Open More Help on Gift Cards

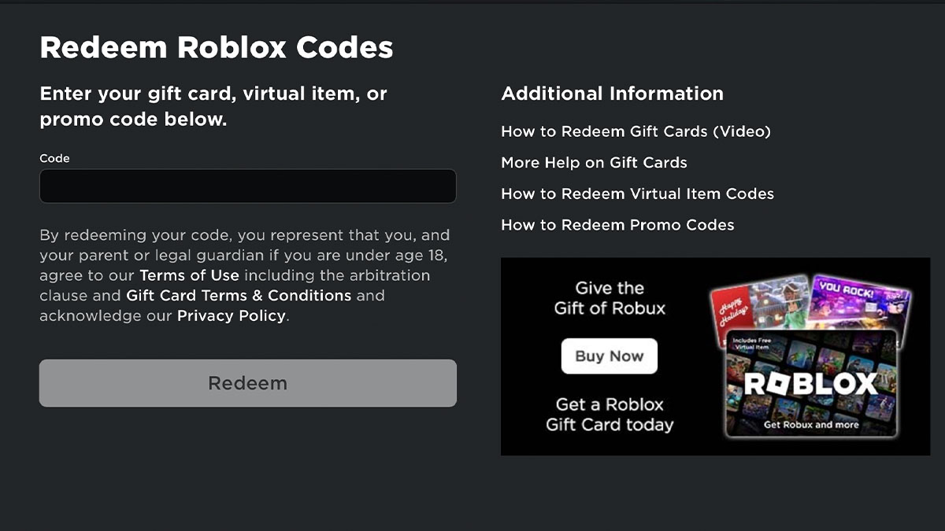pos(594,163)
